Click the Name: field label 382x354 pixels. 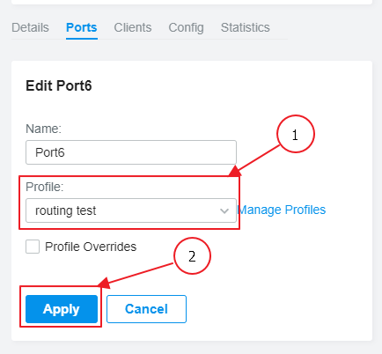43,129
